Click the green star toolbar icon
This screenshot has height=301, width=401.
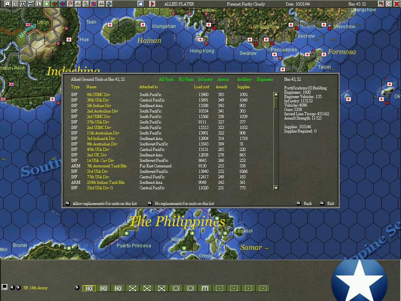46,4
